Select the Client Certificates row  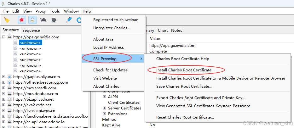pyautogui.click(x=124, y=103)
